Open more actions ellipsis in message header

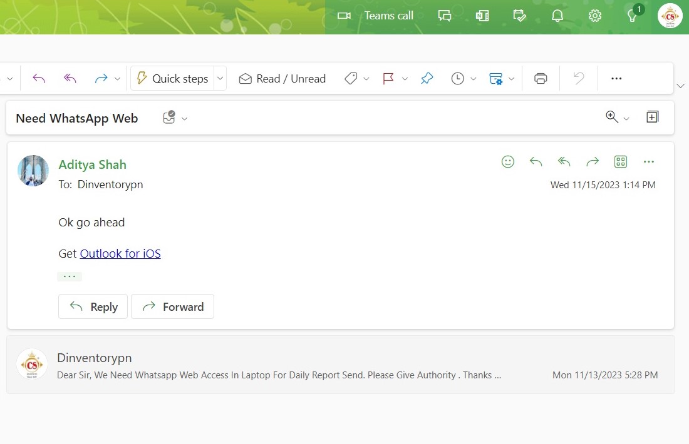(x=648, y=162)
